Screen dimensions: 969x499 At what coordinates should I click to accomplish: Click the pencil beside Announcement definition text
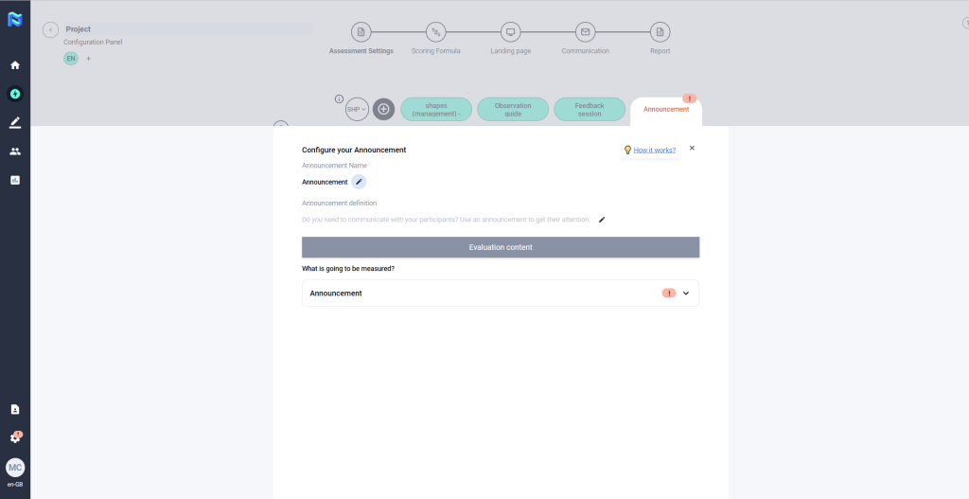tap(602, 220)
